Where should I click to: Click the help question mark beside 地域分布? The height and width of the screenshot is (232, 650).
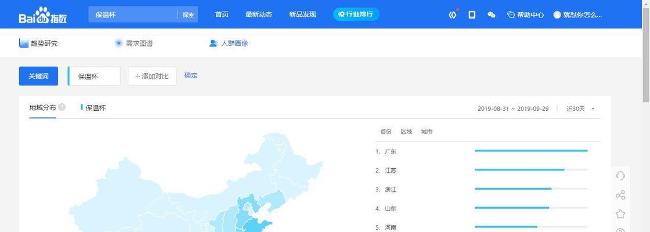pos(62,107)
